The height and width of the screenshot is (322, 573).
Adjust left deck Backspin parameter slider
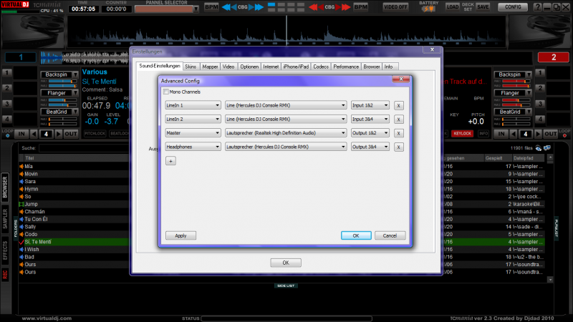click(62, 82)
